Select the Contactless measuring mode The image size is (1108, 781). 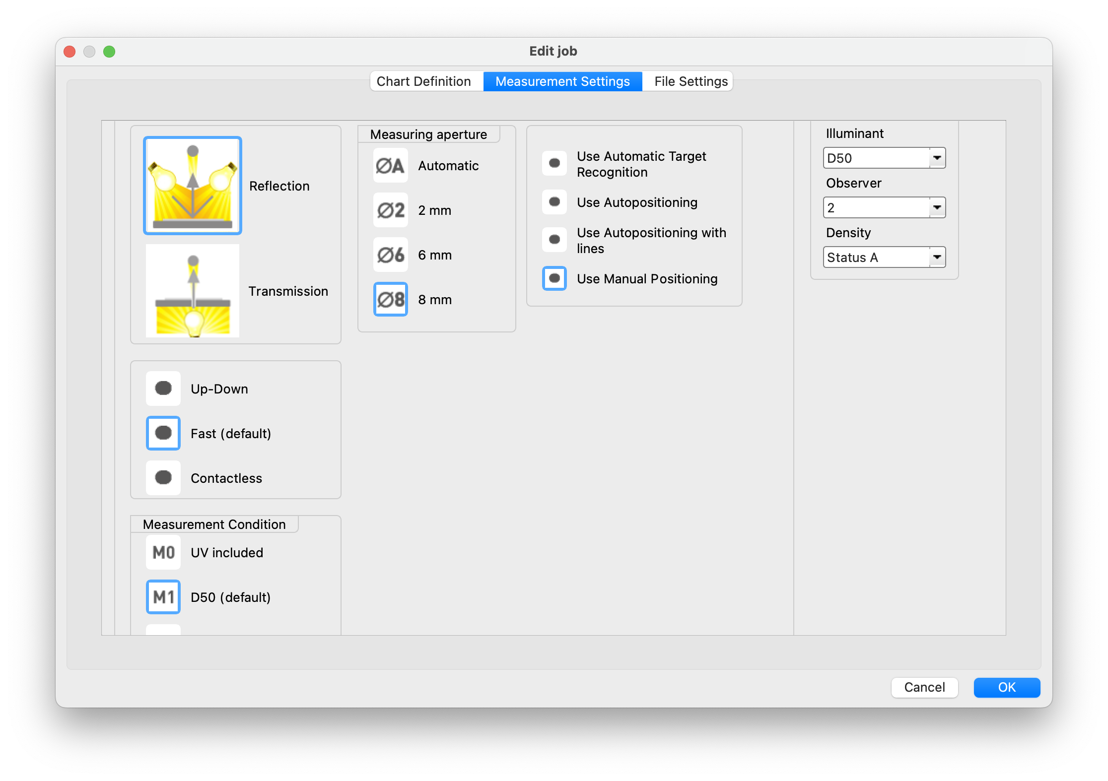click(163, 478)
